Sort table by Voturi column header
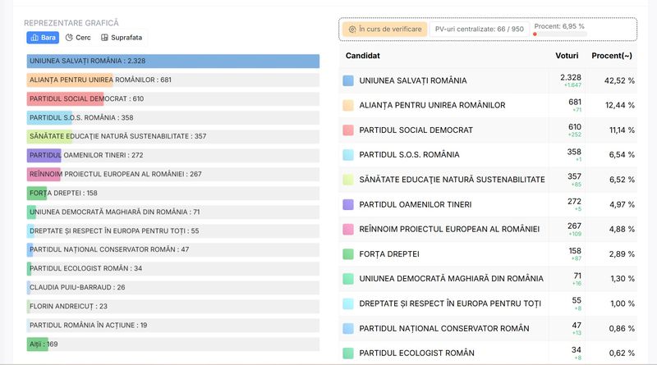The height and width of the screenshot is (365, 657). [567, 56]
